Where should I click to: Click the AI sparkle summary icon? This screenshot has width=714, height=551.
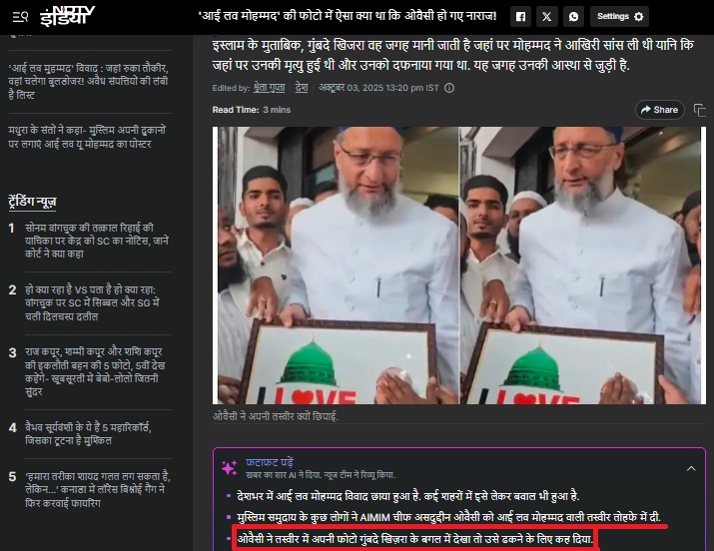(229, 468)
